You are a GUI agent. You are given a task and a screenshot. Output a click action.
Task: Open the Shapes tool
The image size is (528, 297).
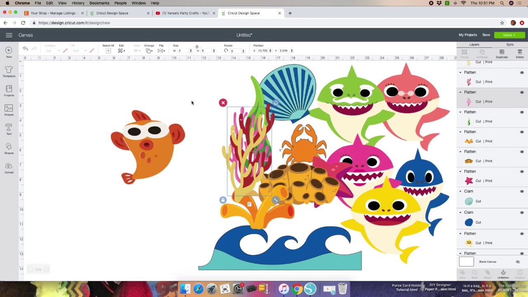tap(9, 148)
